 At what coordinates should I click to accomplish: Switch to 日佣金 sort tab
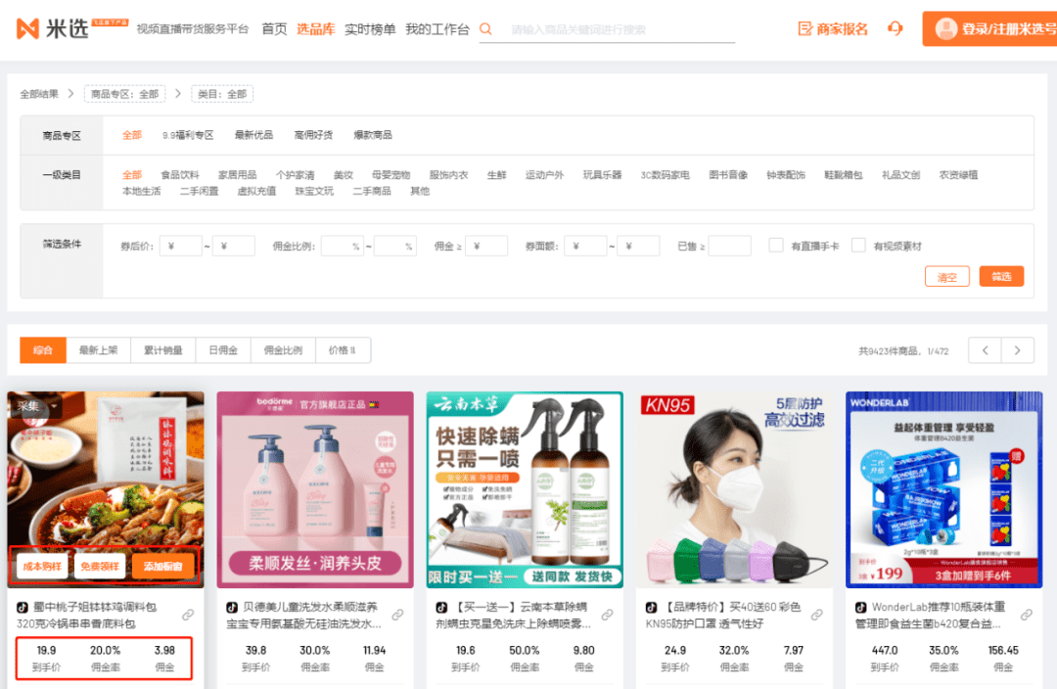223,350
